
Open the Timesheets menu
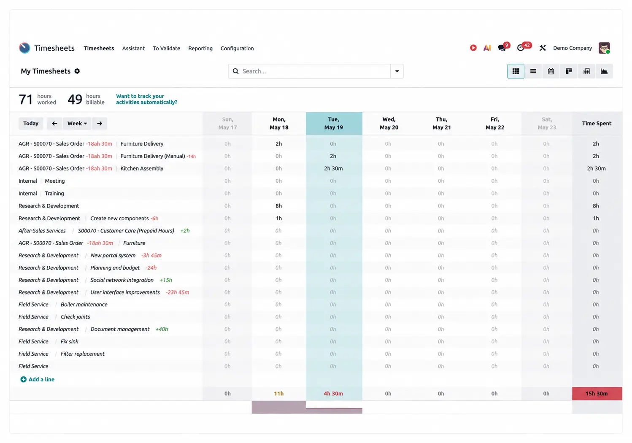pyautogui.click(x=99, y=48)
